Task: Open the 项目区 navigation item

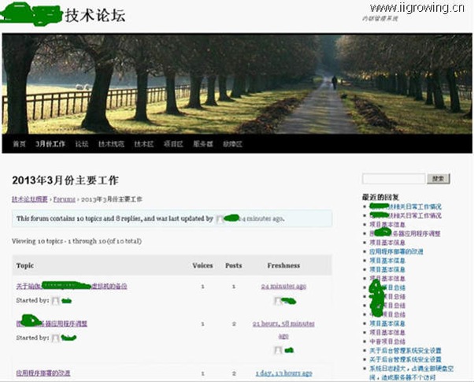Action: click(x=173, y=144)
